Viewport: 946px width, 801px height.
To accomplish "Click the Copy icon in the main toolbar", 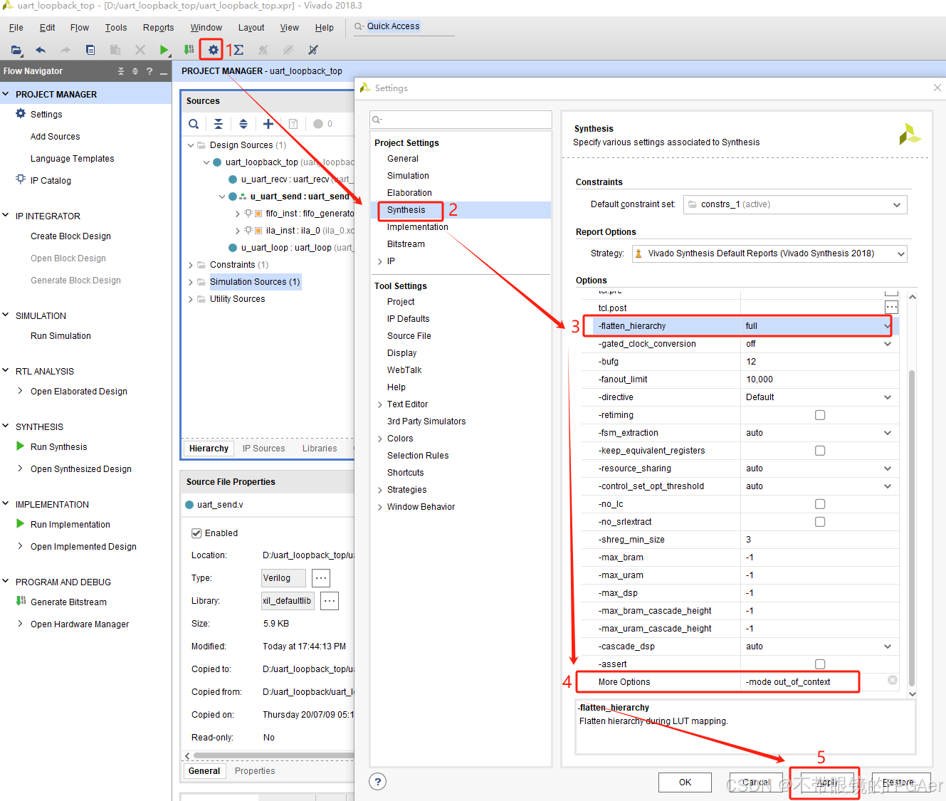I will (x=90, y=50).
